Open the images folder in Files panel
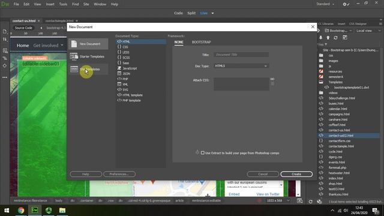384x216 pixels. pos(333,61)
